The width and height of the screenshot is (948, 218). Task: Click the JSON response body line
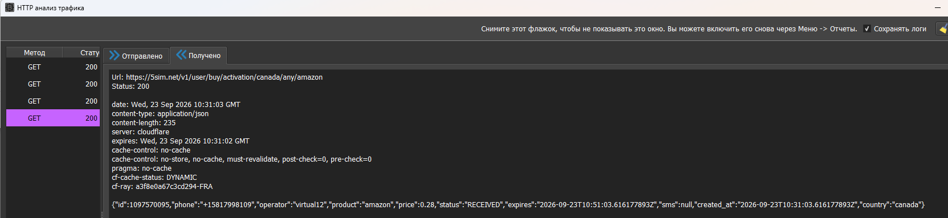518,204
